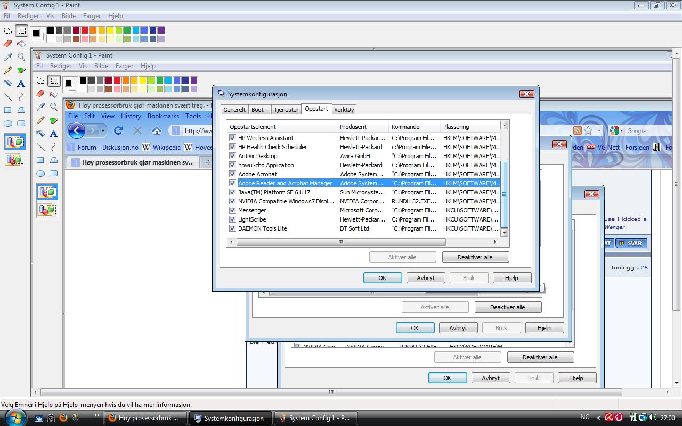Select the Rounded Rectangle tool in outer Paint toolbox
The height and width of the screenshot is (426, 682).
(21, 124)
